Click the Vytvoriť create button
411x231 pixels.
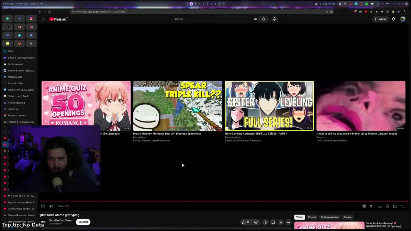380,19
